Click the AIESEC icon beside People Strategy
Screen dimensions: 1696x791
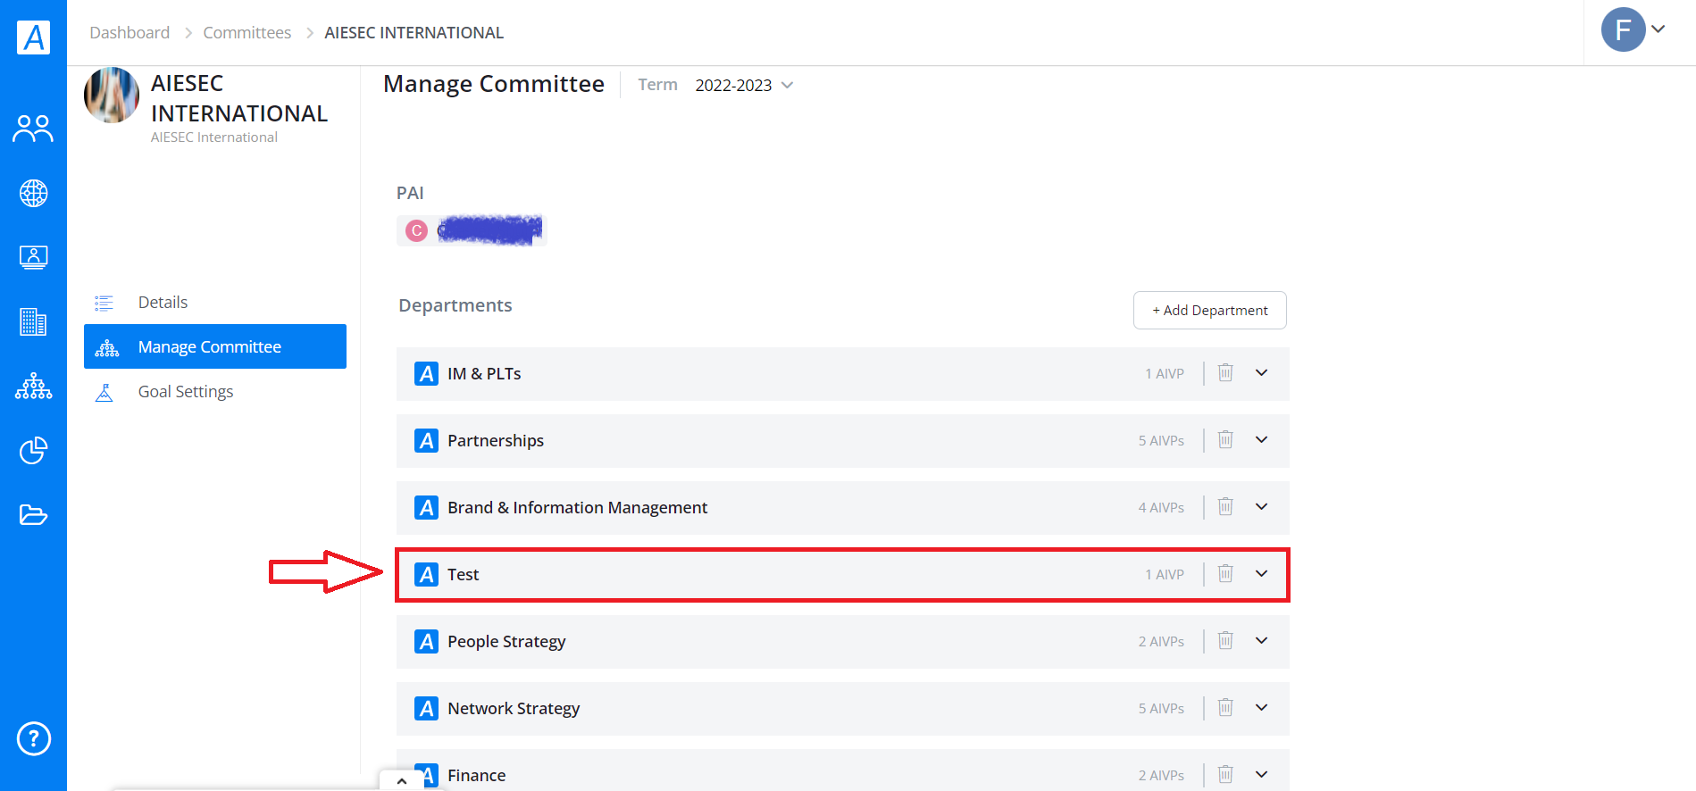click(x=427, y=641)
